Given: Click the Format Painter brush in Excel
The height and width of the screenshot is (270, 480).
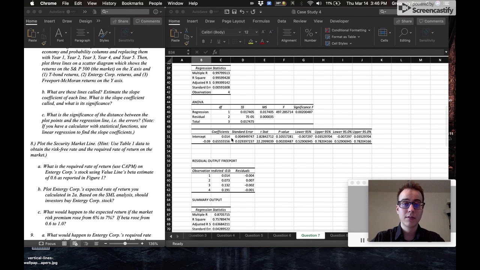Looking at the screenshot, I should [x=187, y=43].
